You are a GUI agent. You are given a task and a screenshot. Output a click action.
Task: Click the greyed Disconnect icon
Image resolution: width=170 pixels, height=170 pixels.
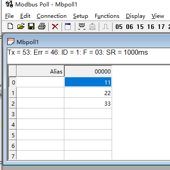click(x=92, y=27)
